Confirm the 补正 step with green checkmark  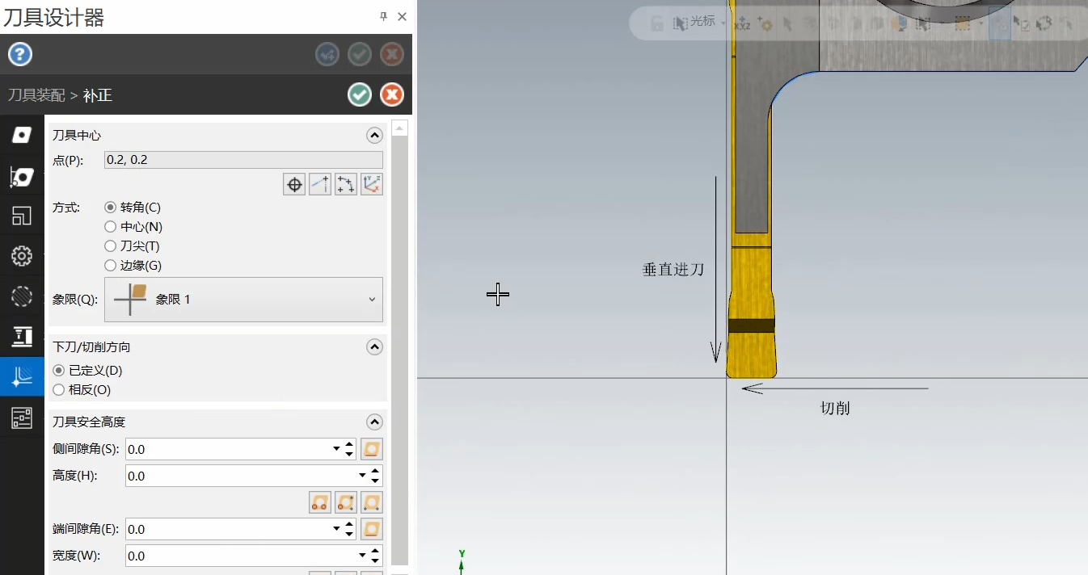(x=360, y=94)
